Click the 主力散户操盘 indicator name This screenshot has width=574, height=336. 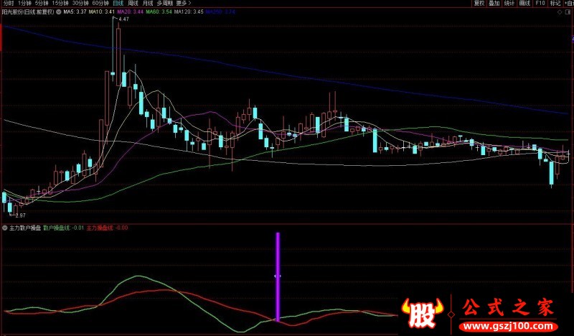pos(25,228)
